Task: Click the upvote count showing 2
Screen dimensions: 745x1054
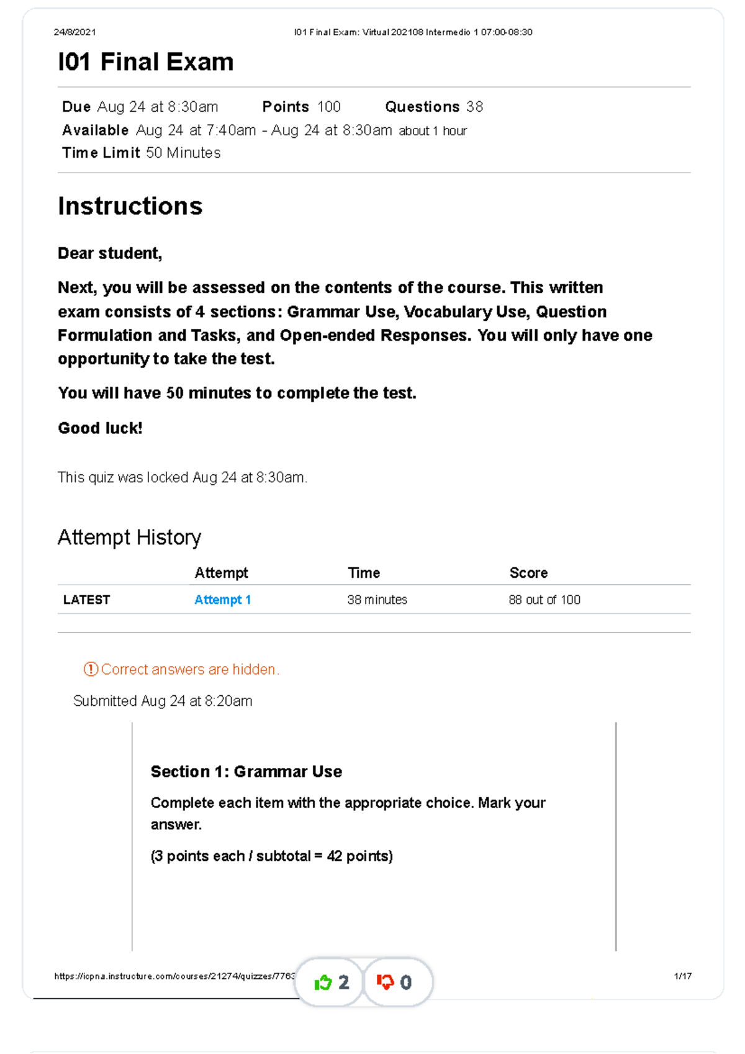Action: [x=343, y=983]
